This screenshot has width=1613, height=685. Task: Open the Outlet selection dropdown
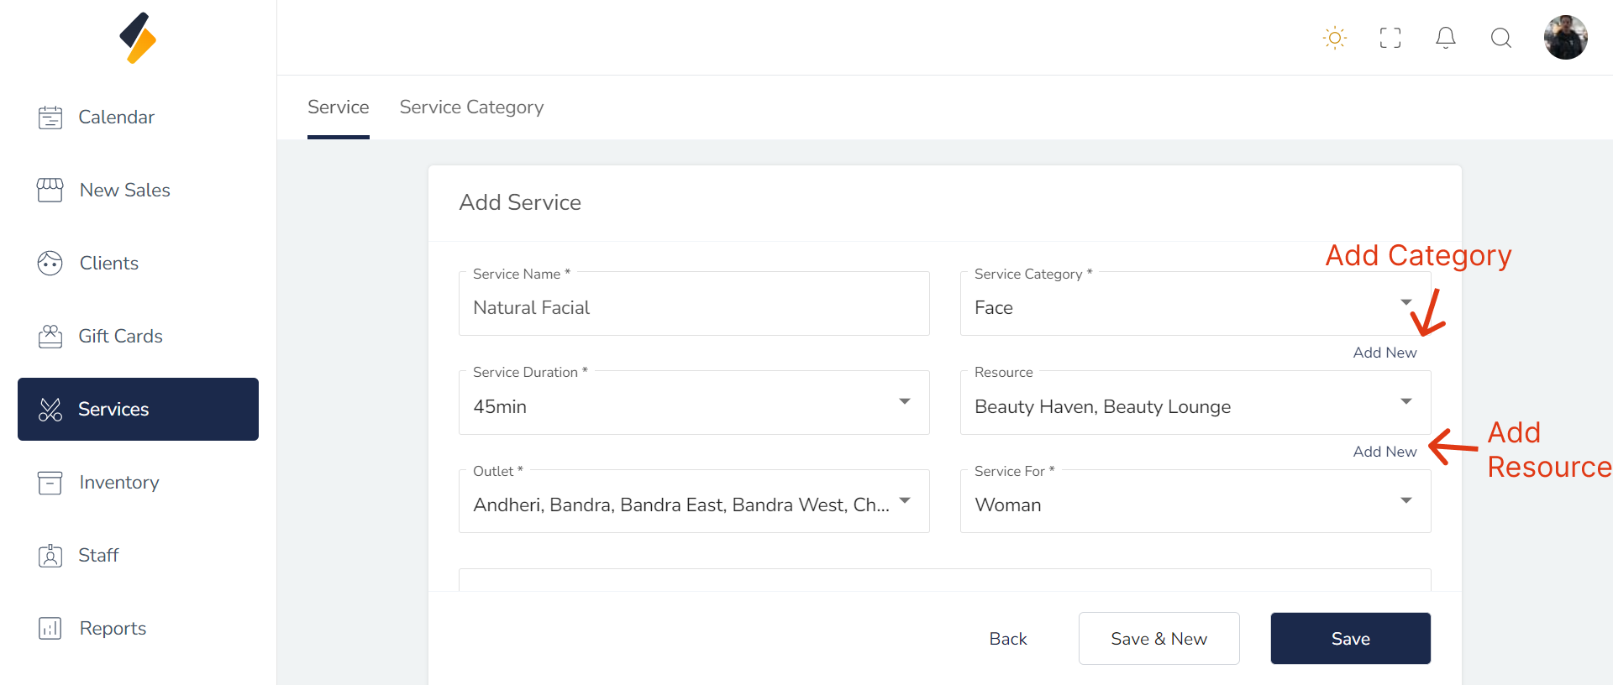(905, 501)
